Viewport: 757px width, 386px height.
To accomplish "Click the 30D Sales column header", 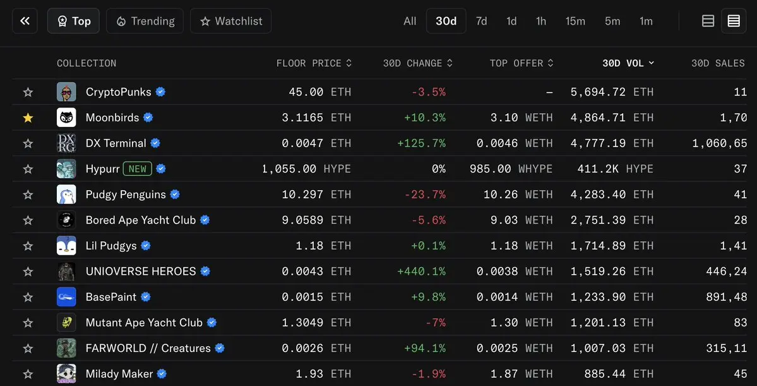I will point(718,63).
